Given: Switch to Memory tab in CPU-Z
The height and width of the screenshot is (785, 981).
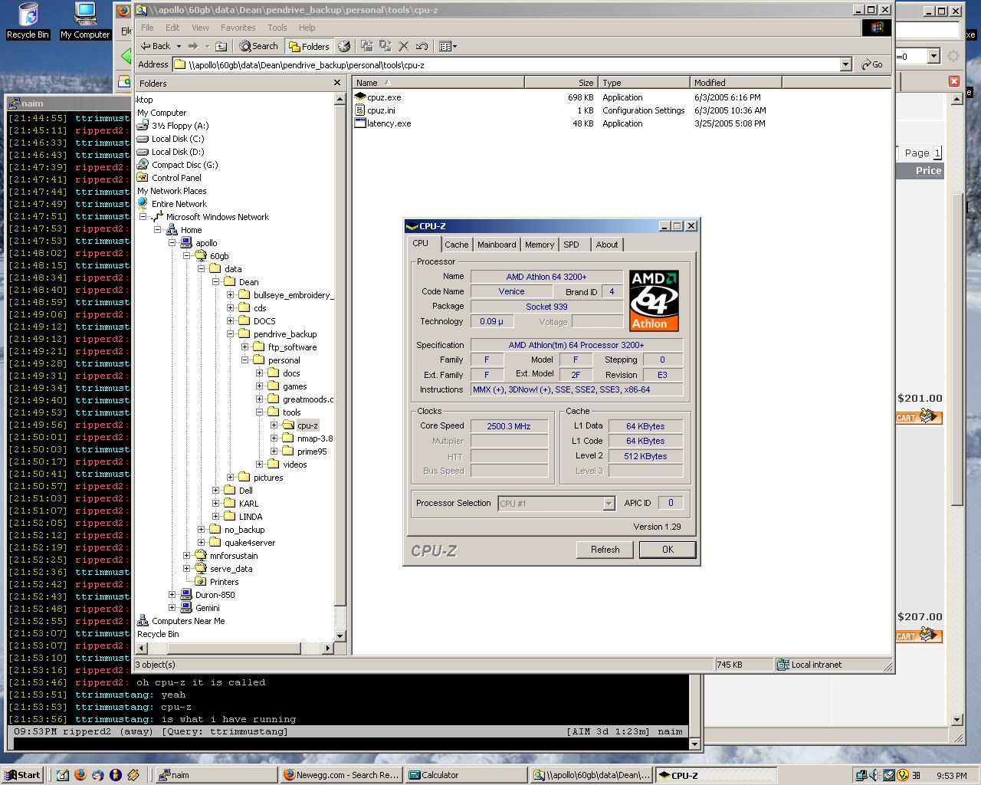Looking at the screenshot, I should point(540,245).
